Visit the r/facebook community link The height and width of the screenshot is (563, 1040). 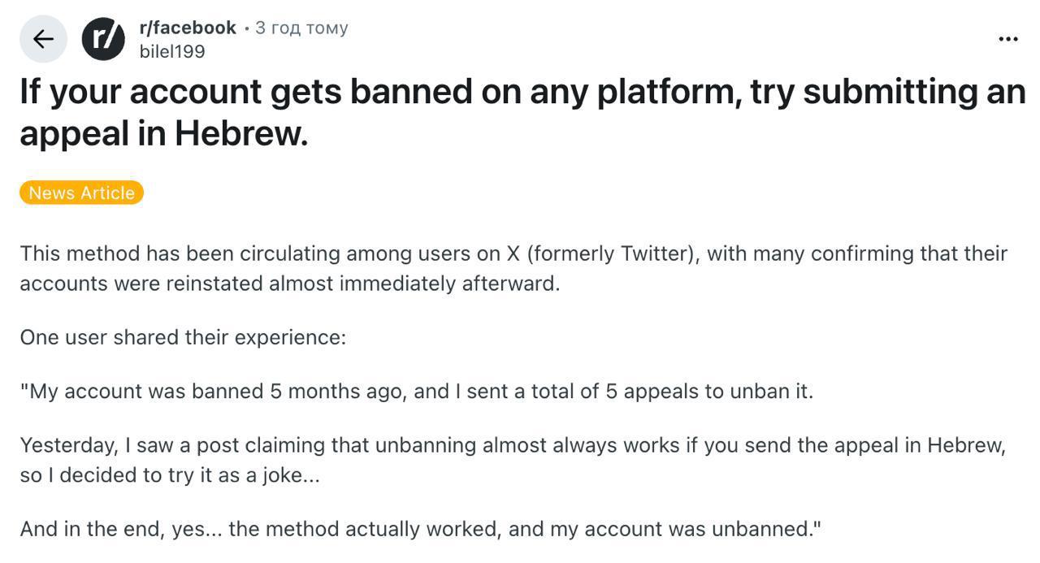tap(188, 28)
